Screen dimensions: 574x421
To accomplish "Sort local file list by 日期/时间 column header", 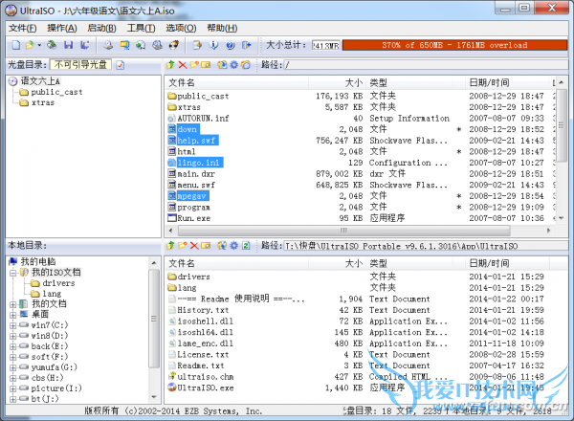I will click(x=507, y=263).
